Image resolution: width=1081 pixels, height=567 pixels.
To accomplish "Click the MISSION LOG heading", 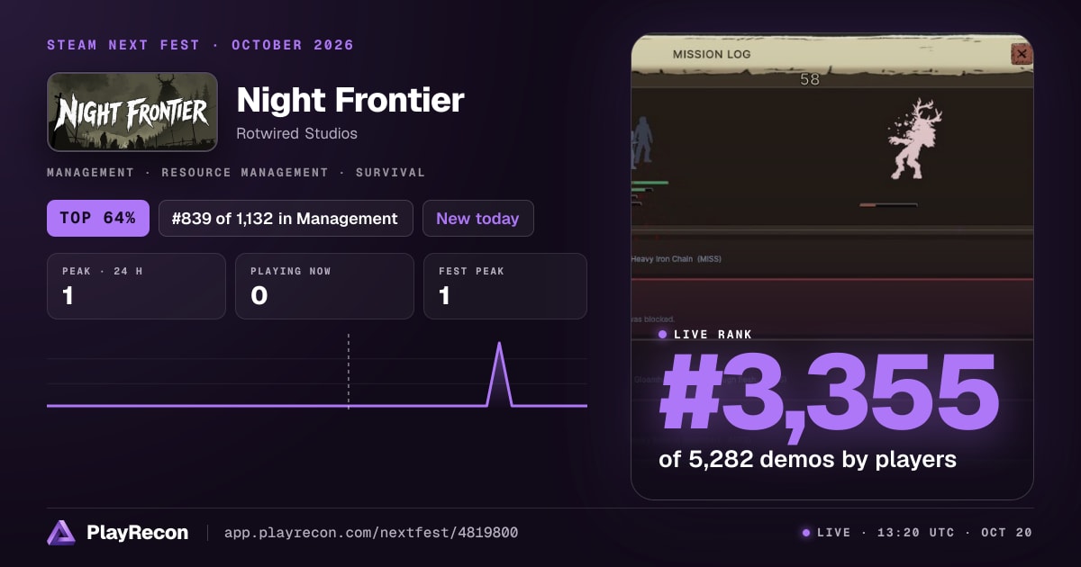I will click(x=712, y=54).
